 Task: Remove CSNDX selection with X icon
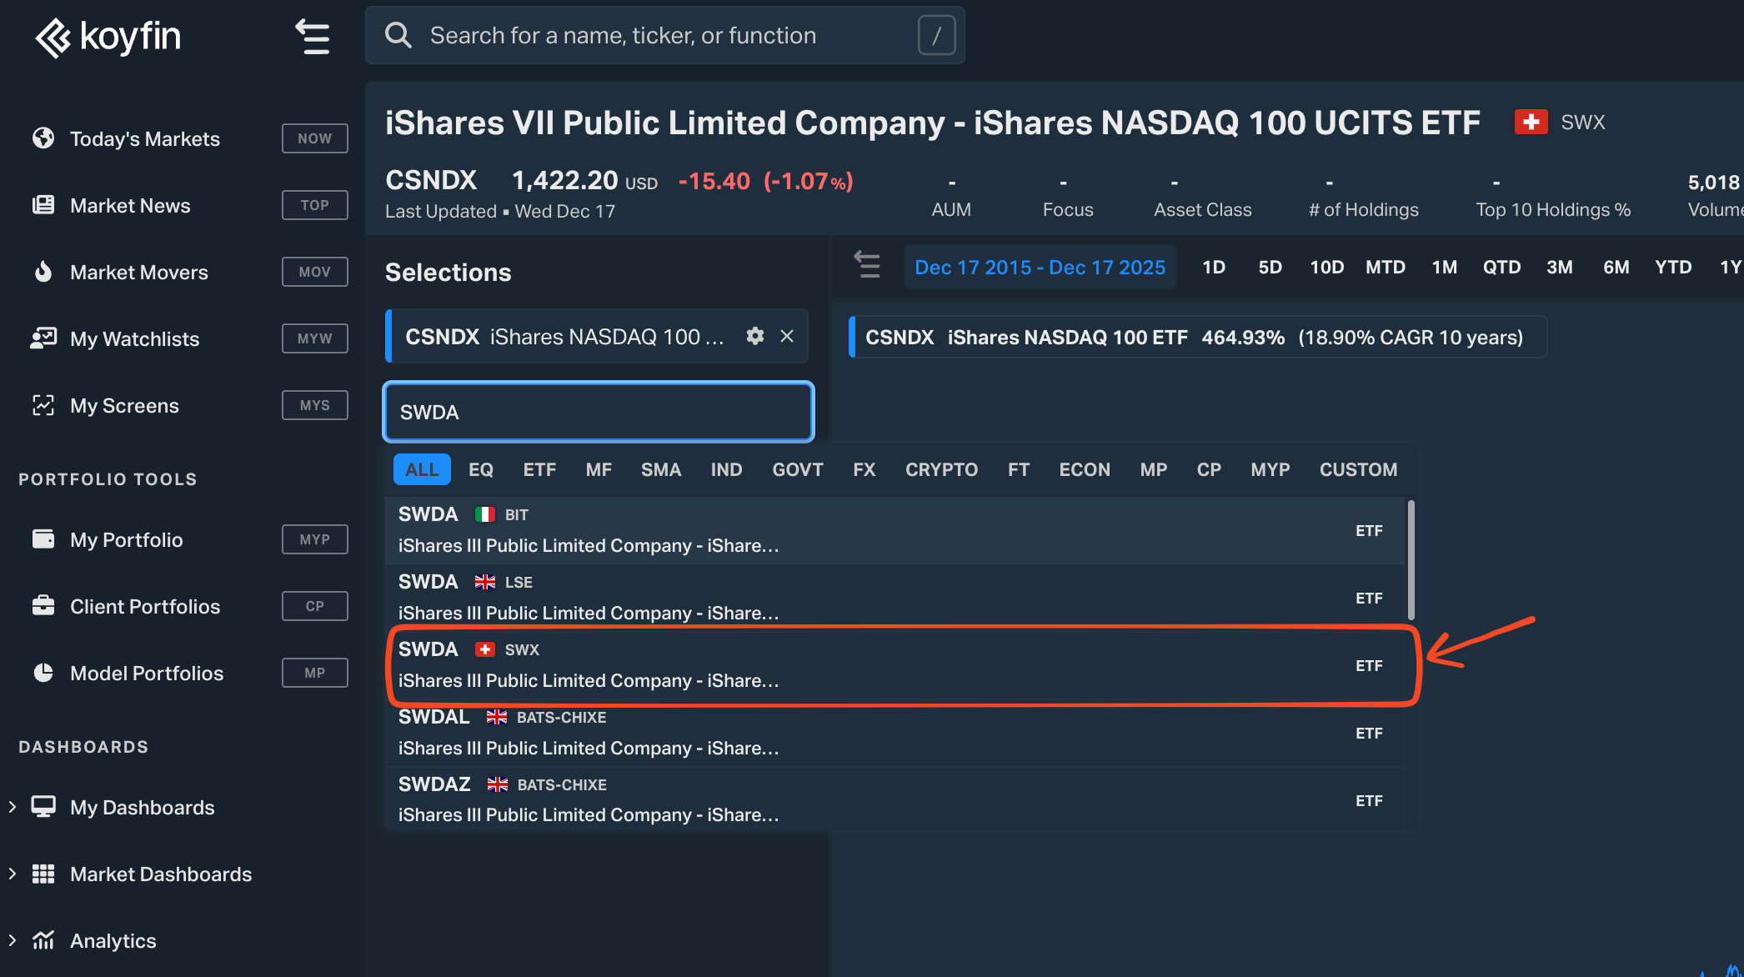(786, 336)
